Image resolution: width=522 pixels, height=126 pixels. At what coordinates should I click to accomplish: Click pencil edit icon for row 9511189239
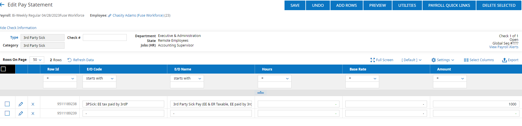click(x=21, y=114)
